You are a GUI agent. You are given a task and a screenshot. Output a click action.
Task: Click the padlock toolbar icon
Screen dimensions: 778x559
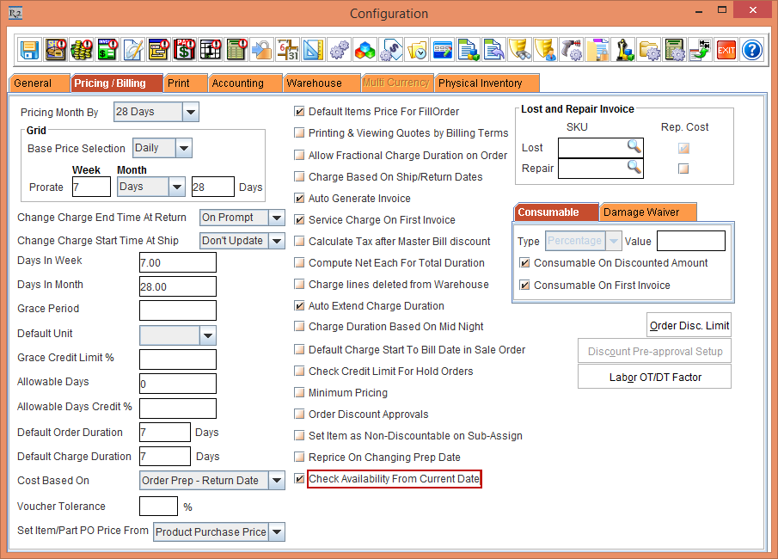click(x=262, y=50)
